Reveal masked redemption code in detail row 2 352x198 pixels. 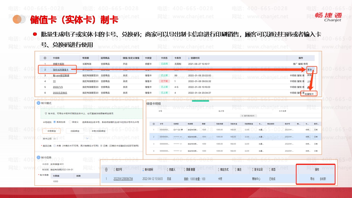pyautogui.click(x=181, y=137)
